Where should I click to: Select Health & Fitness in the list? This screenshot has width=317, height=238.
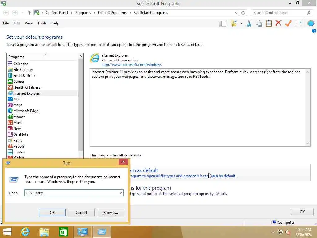27,87
